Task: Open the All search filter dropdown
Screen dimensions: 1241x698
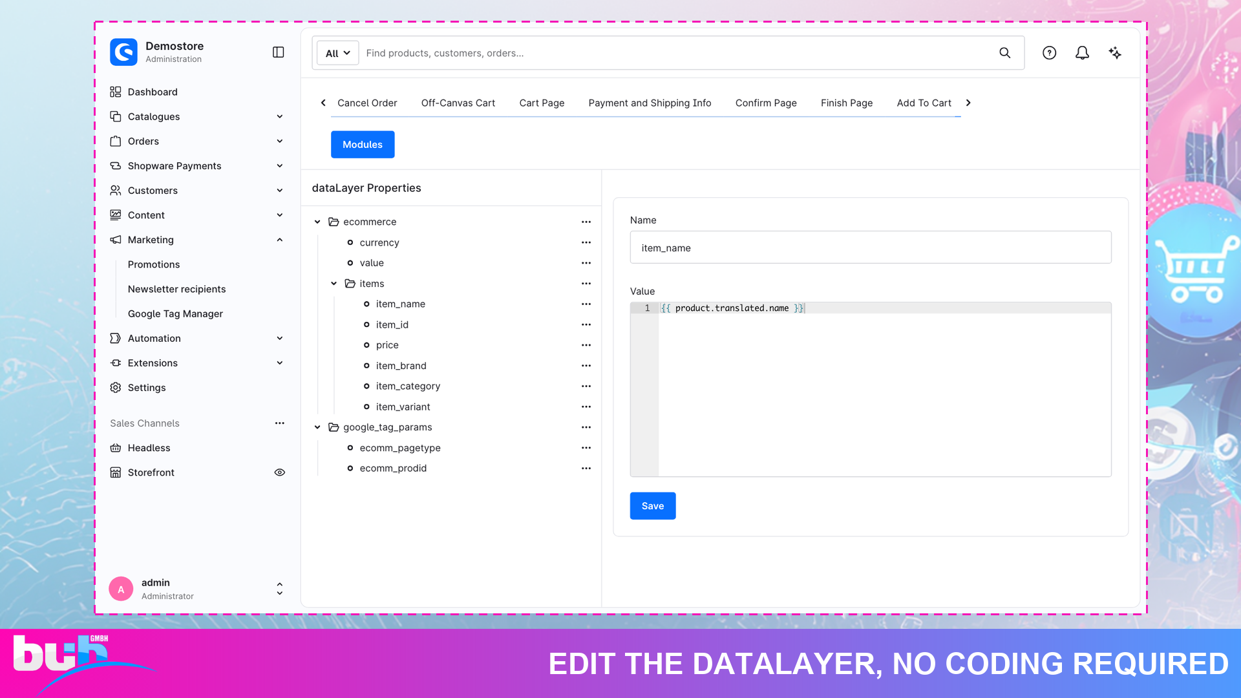Action: tap(337, 53)
